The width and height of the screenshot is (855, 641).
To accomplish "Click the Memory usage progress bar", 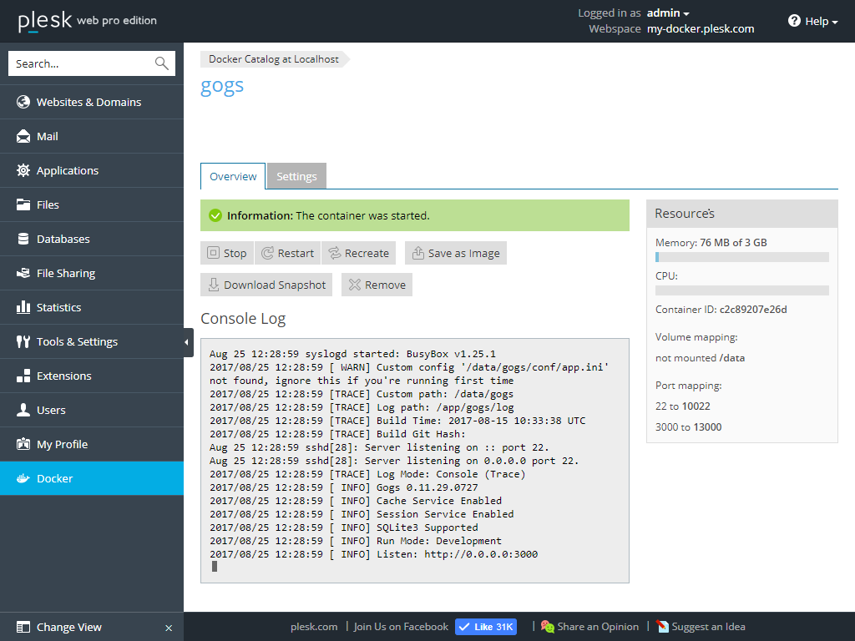I will point(742,257).
